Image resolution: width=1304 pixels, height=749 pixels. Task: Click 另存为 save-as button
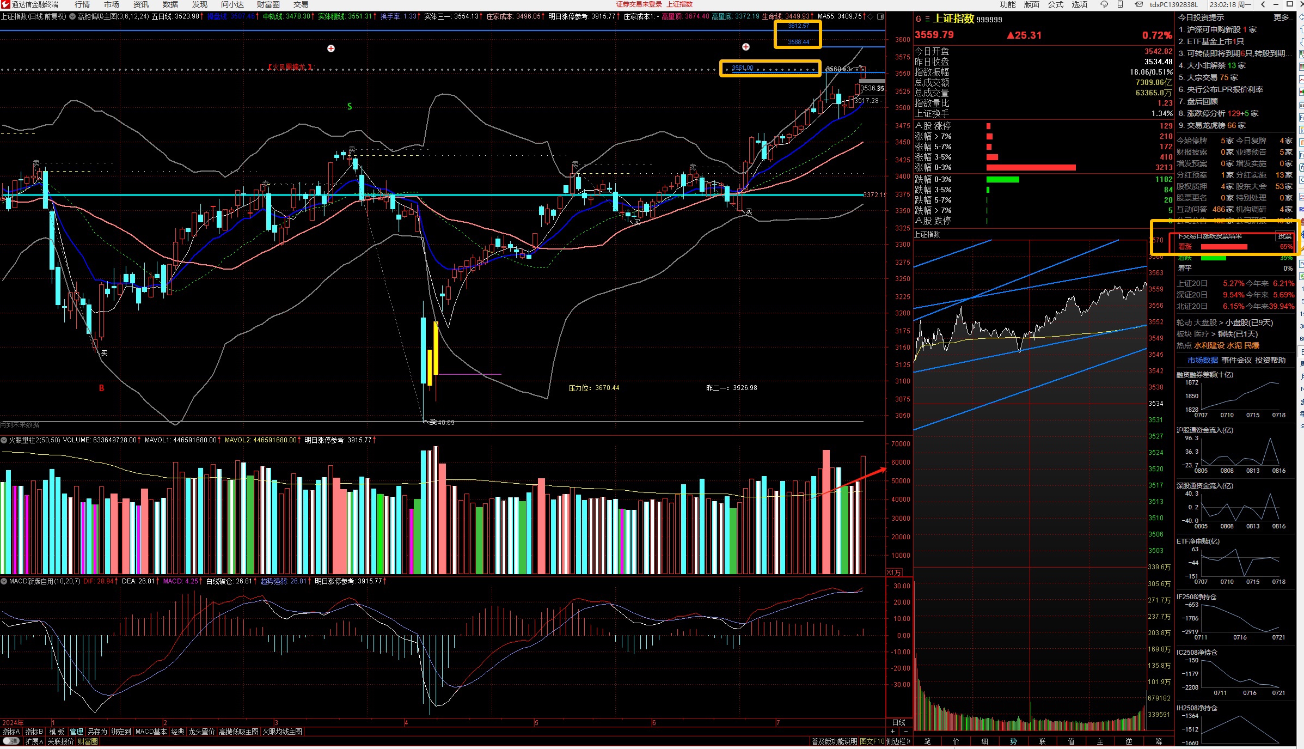tap(97, 732)
